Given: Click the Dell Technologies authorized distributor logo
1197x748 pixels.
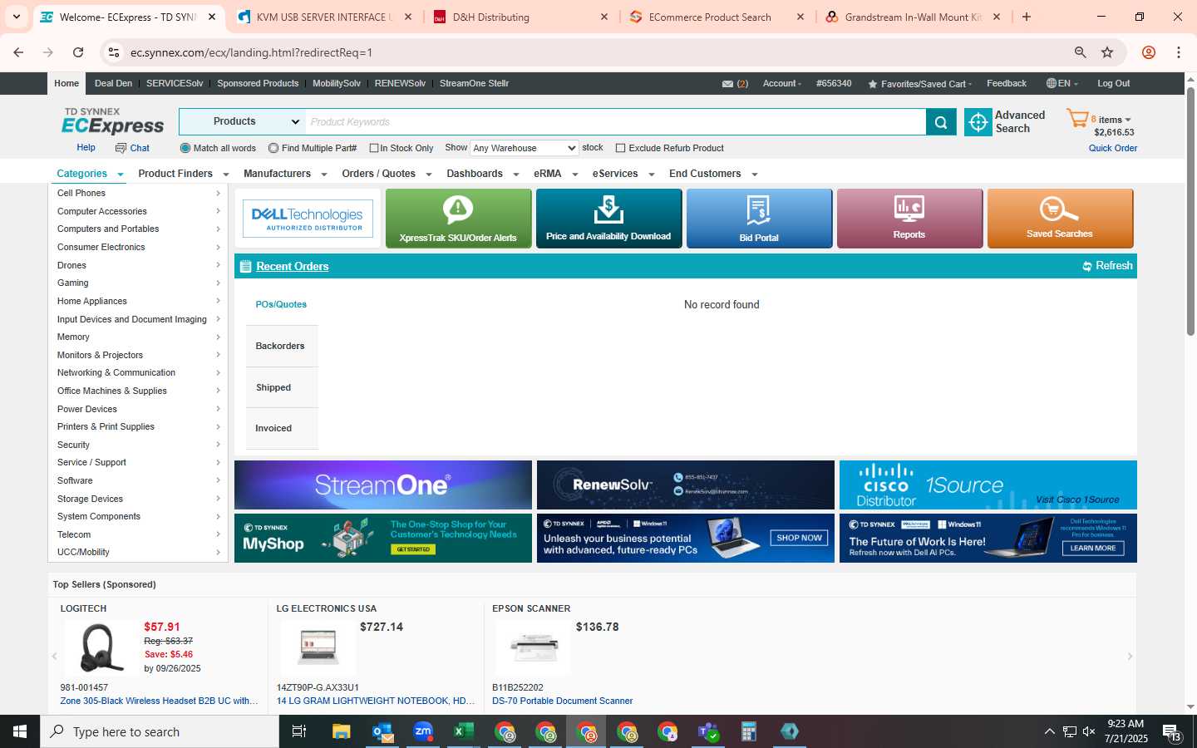Looking at the screenshot, I should coord(308,218).
